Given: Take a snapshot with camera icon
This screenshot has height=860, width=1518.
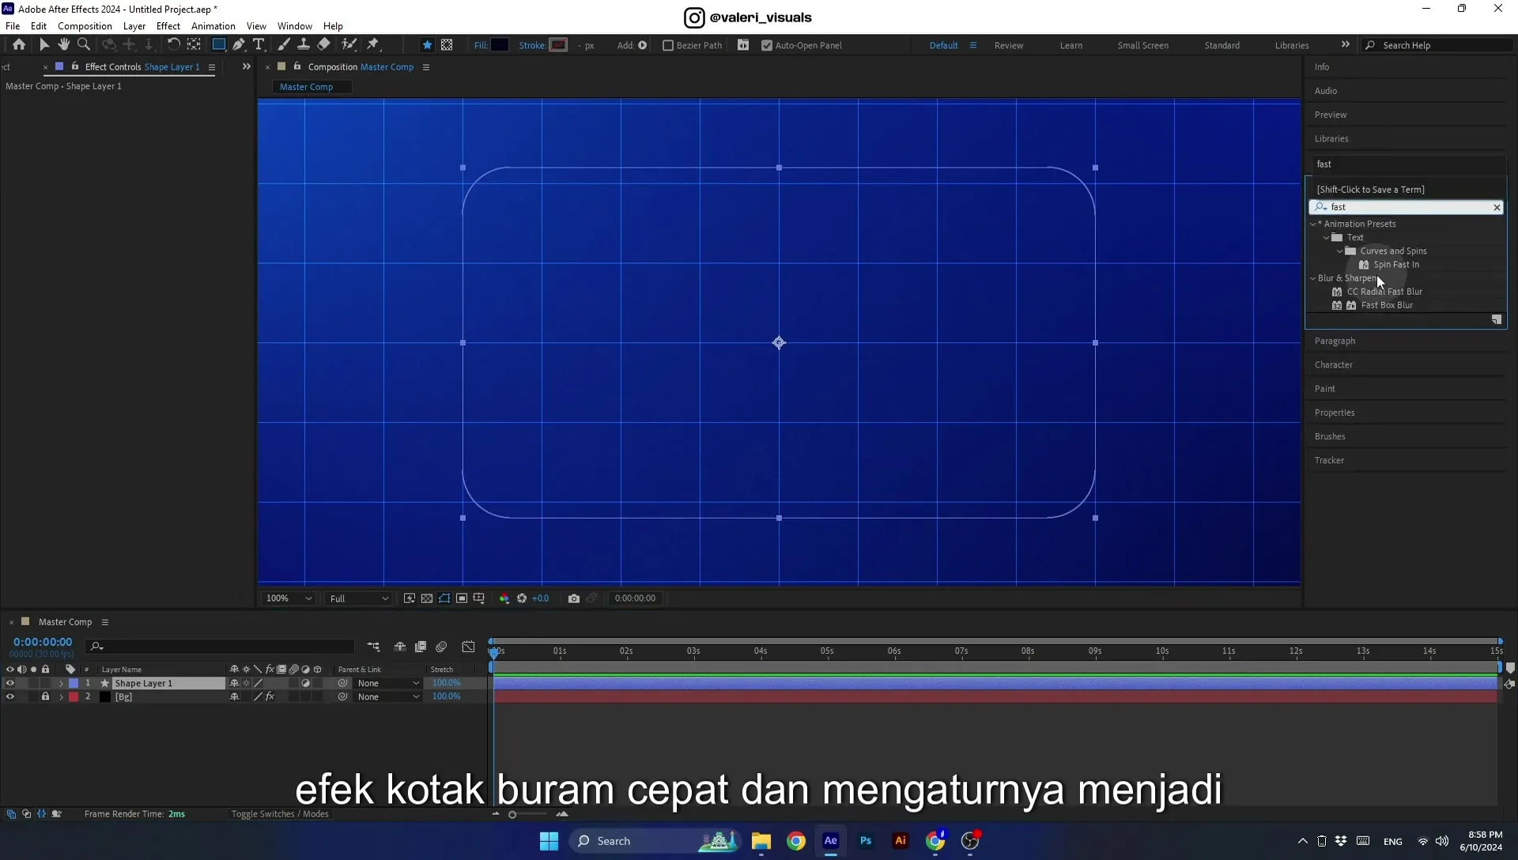Looking at the screenshot, I should (574, 598).
